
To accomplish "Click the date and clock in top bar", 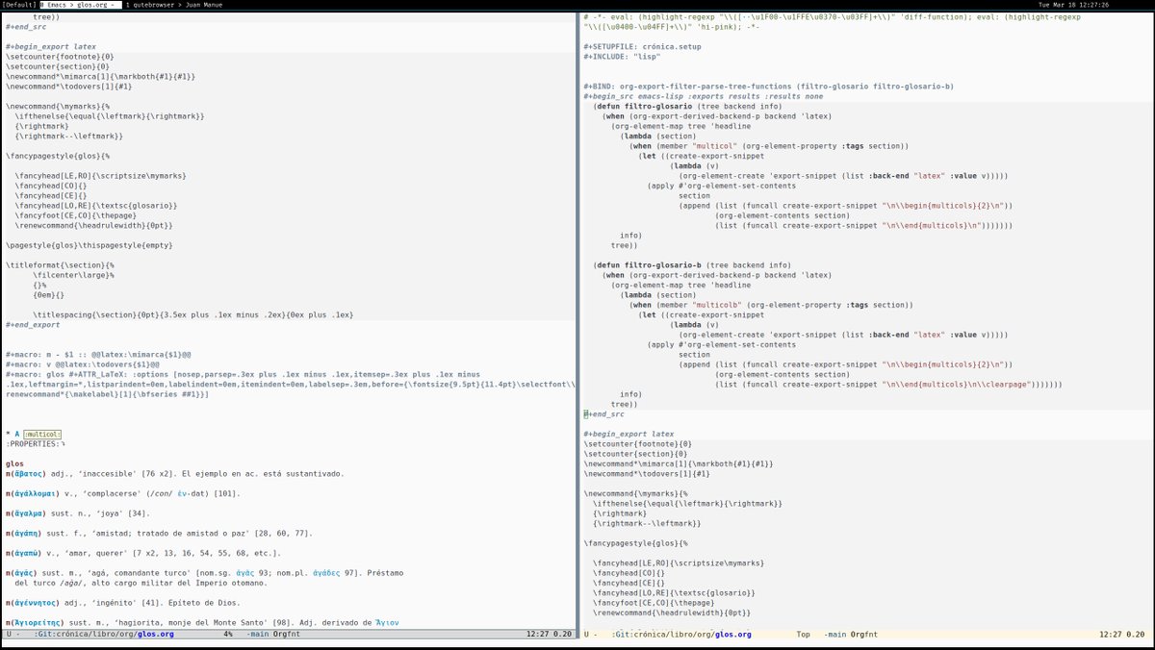I will tap(1073, 5).
